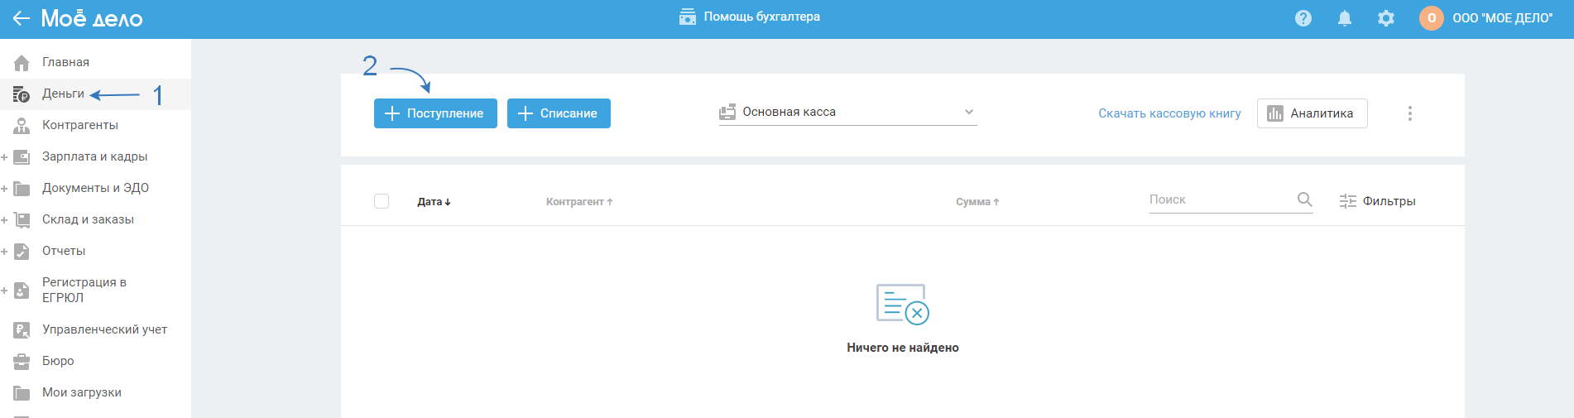Click the back arrow next to Моё дело logo
Viewport: 1574px width, 418px height.
[x=21, y=18]
